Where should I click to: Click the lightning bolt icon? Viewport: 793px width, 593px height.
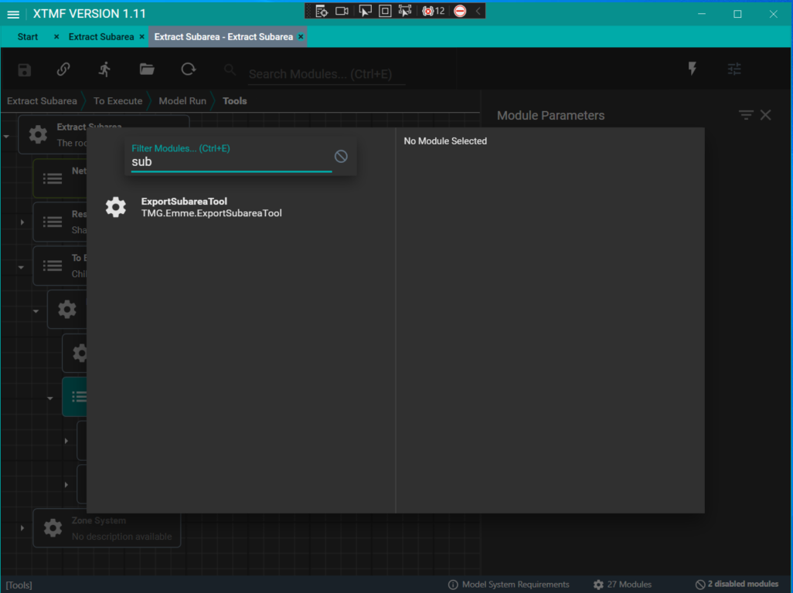coord(693,69)
